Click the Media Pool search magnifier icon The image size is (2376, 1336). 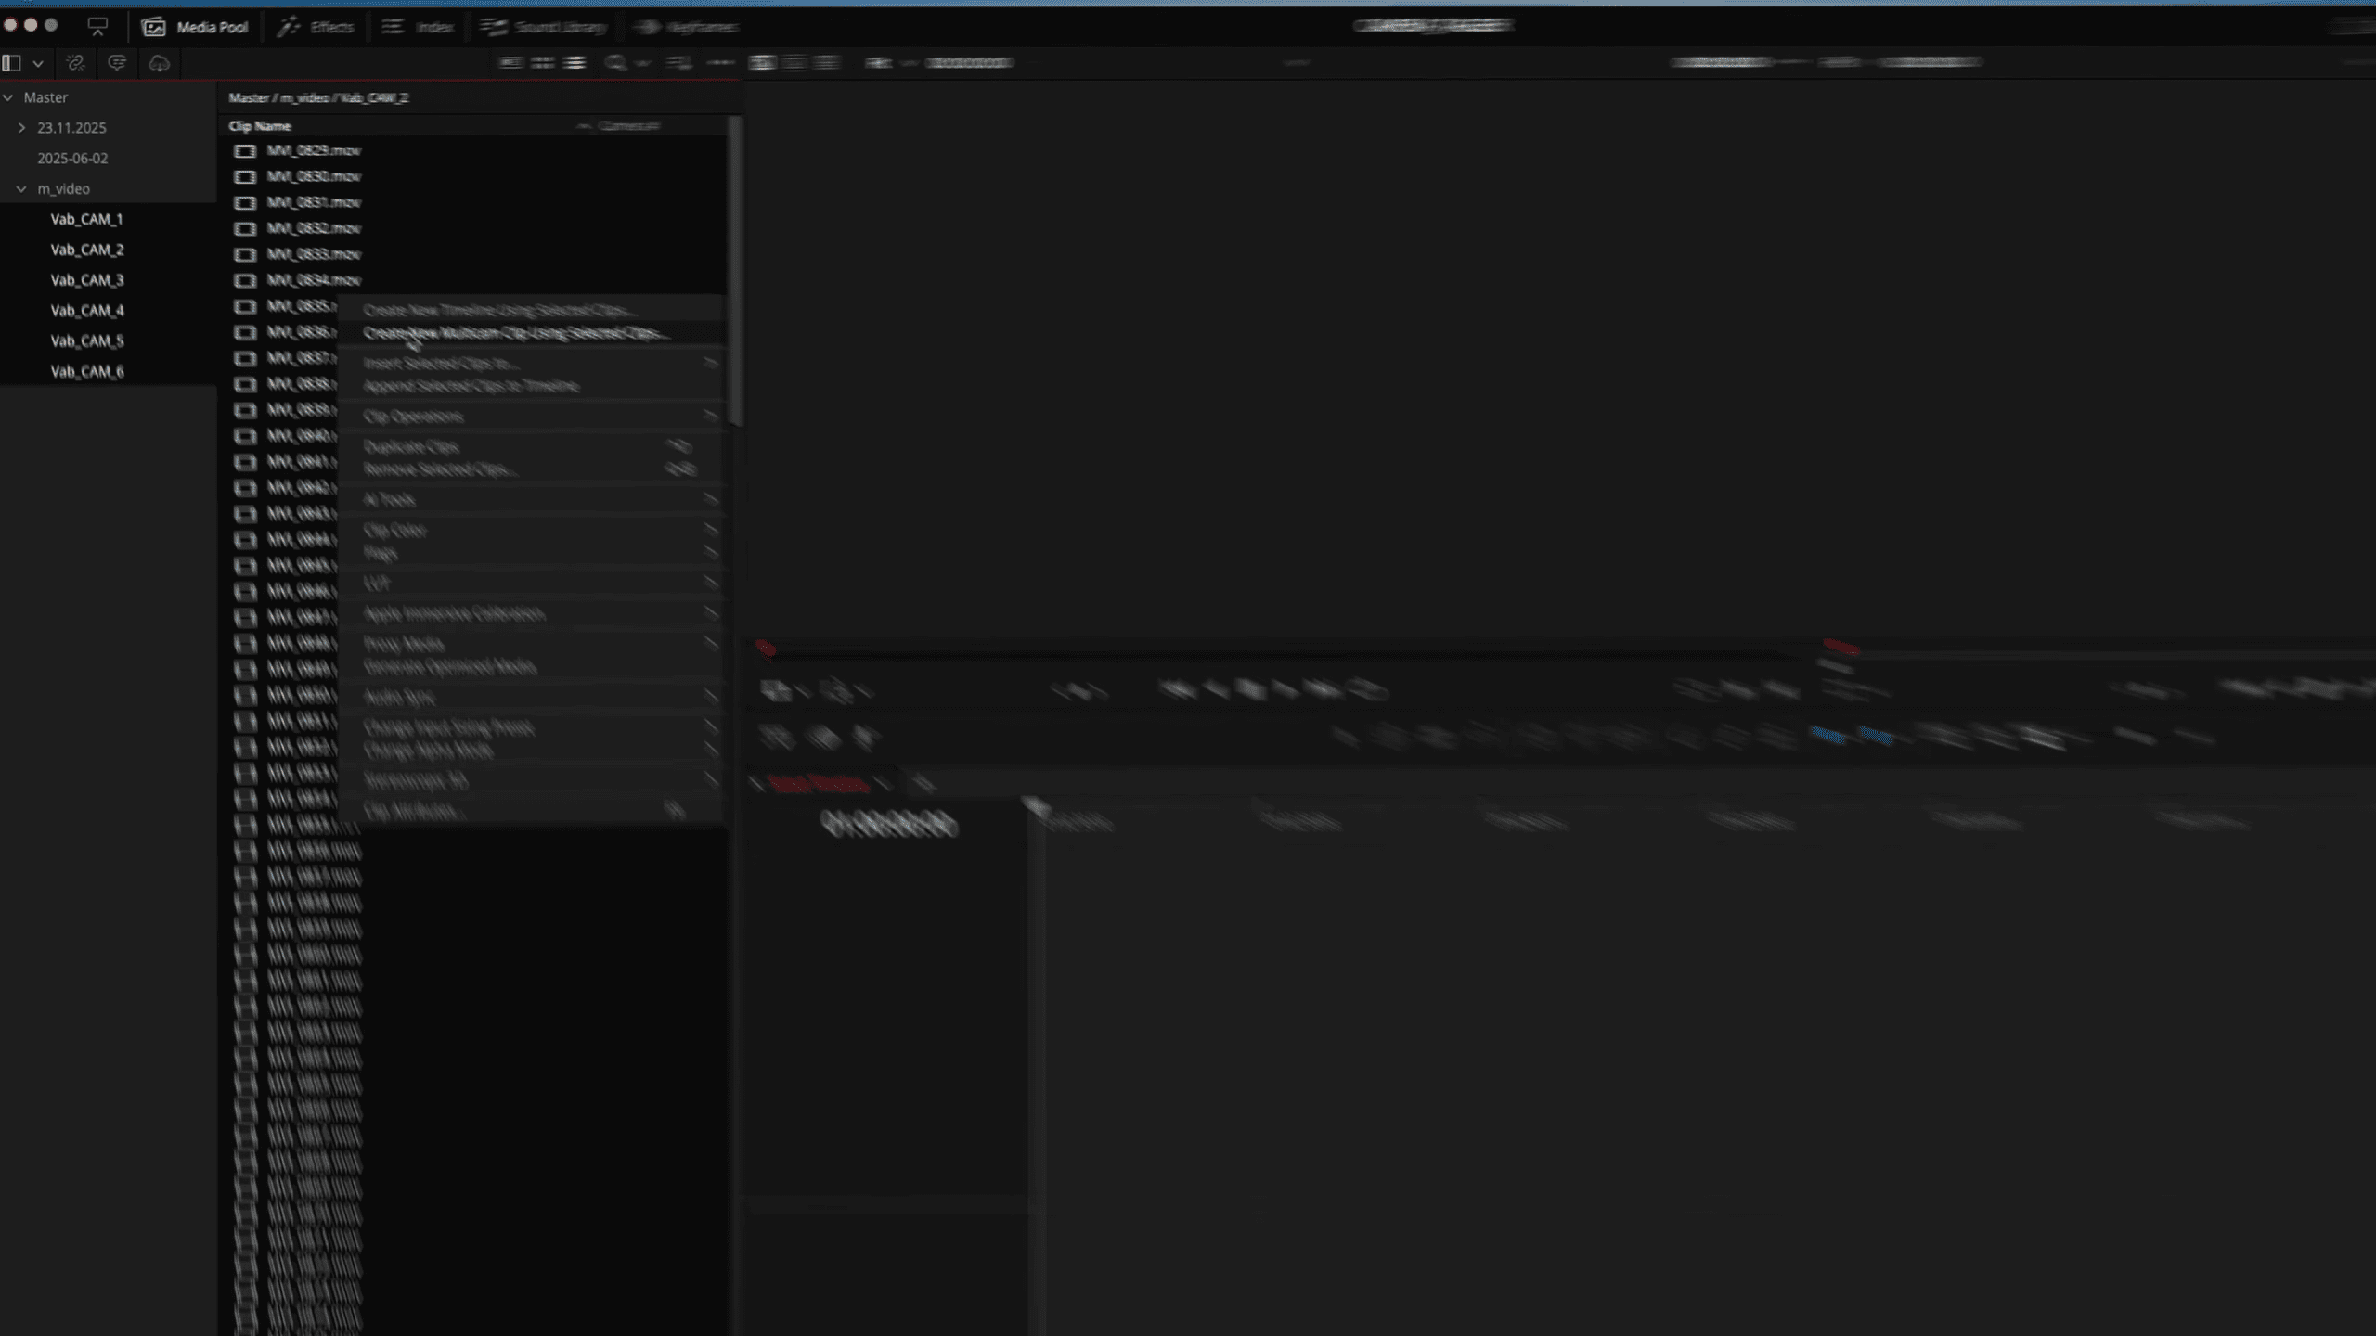[x=615, y=63]
